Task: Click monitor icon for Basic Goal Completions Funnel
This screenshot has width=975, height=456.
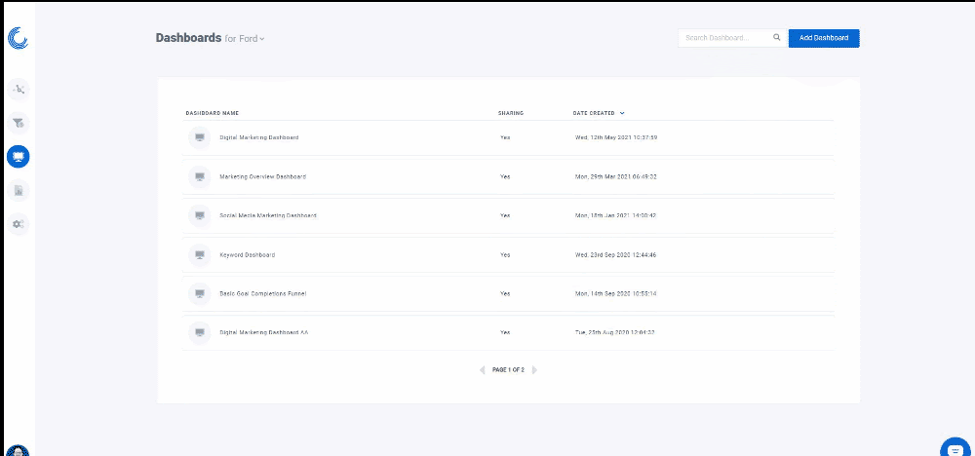Action: pyautogui.click(x=200, y=293)
